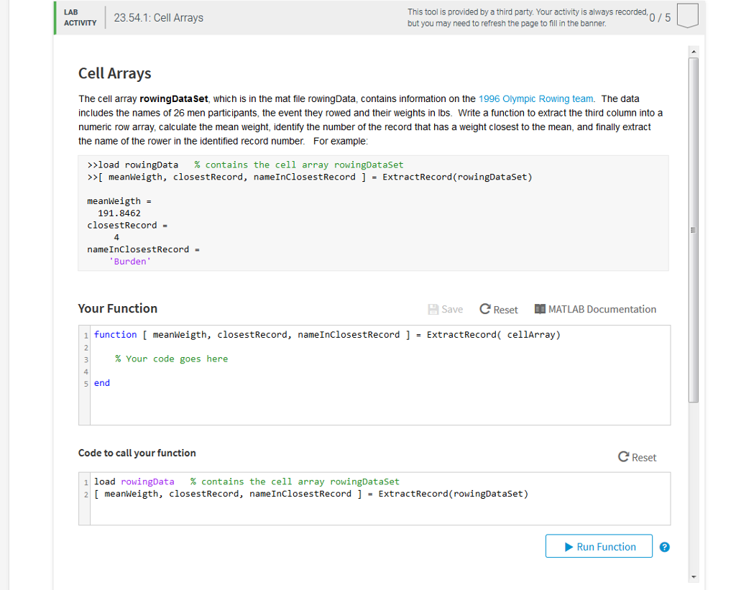Click the up arrow on the right scrollbar
Screen dimensions: 736x590
pyautogui.click(x=693, y=51)
